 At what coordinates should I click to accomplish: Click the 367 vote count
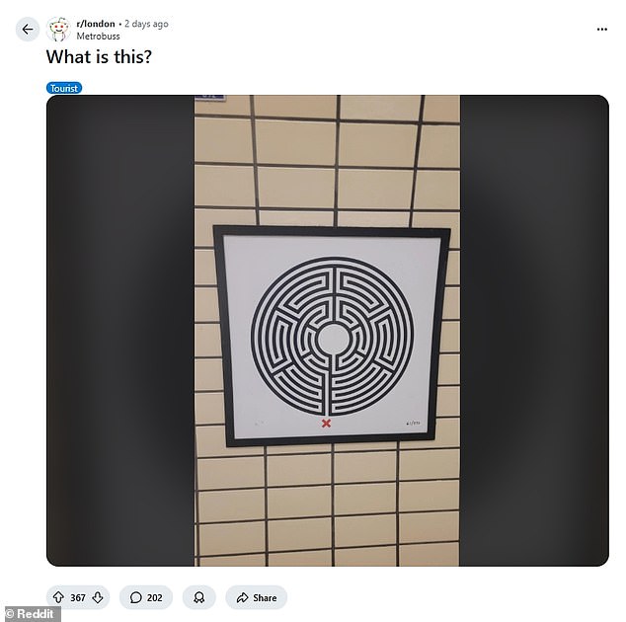point(78,597)
